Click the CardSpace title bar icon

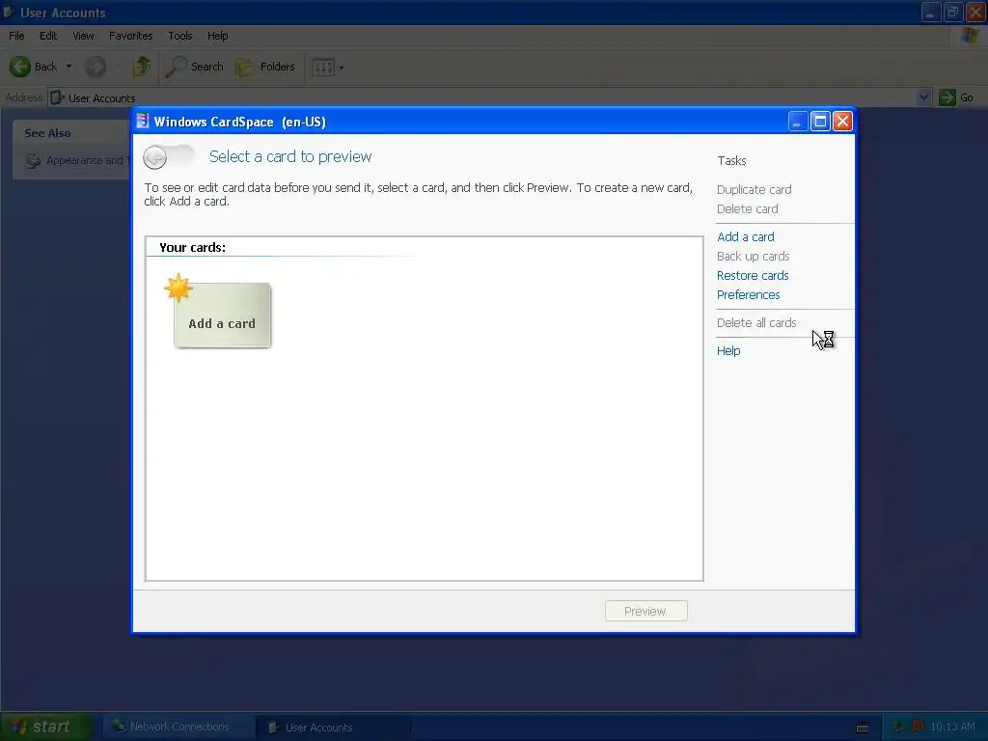143,121
